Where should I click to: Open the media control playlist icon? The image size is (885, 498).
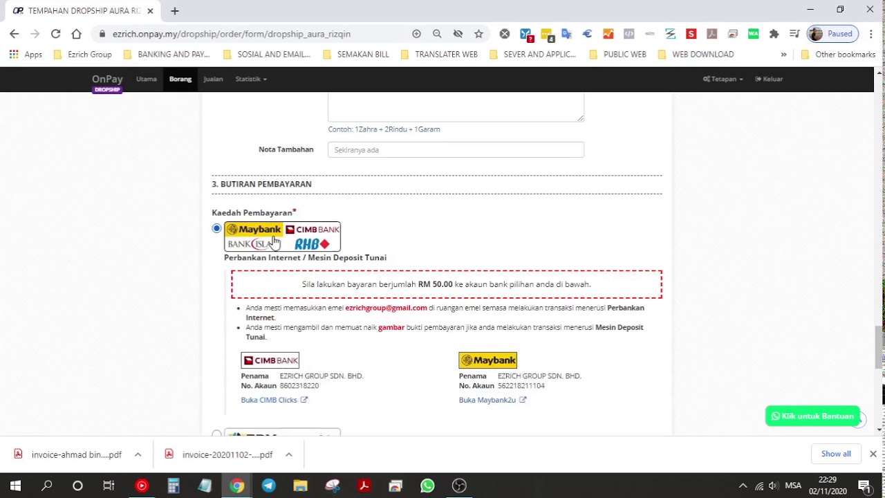795,33
